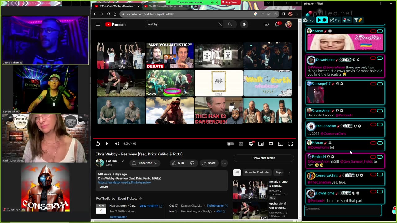Image resolution: width=397 pixels, height=223 pixels.
Task: Replay the finished video
Action: [98, 144]
